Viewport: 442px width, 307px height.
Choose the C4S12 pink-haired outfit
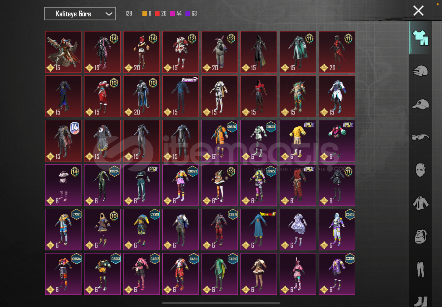(x=141, y=274)
